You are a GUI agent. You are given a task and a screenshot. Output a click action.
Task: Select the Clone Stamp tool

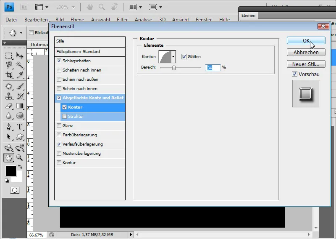[8, 96]
